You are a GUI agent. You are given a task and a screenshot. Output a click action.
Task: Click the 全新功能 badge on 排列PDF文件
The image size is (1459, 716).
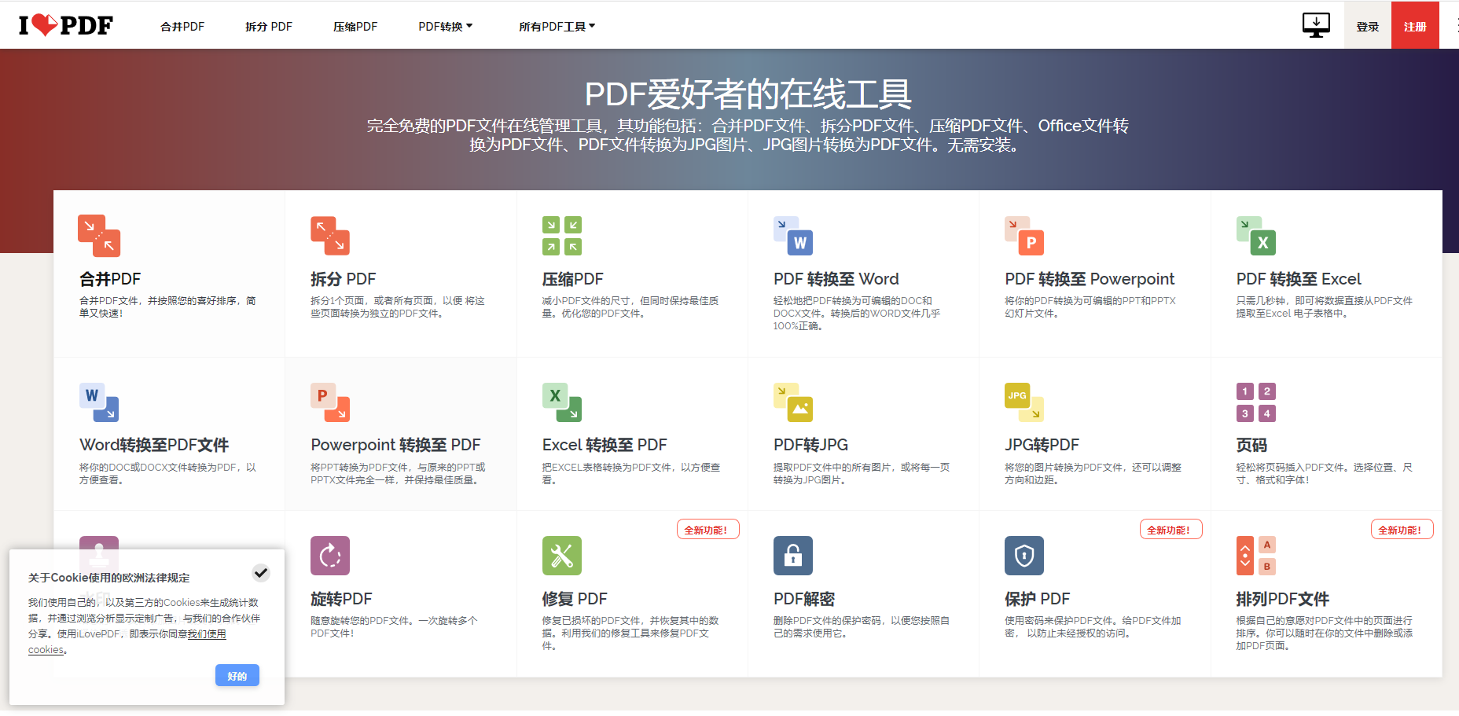1402,530
